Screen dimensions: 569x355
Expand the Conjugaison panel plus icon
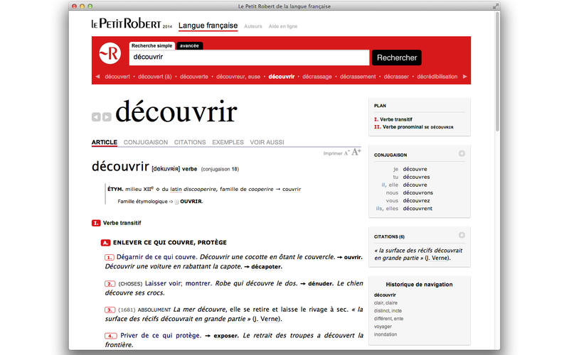[x=462, y=153]
